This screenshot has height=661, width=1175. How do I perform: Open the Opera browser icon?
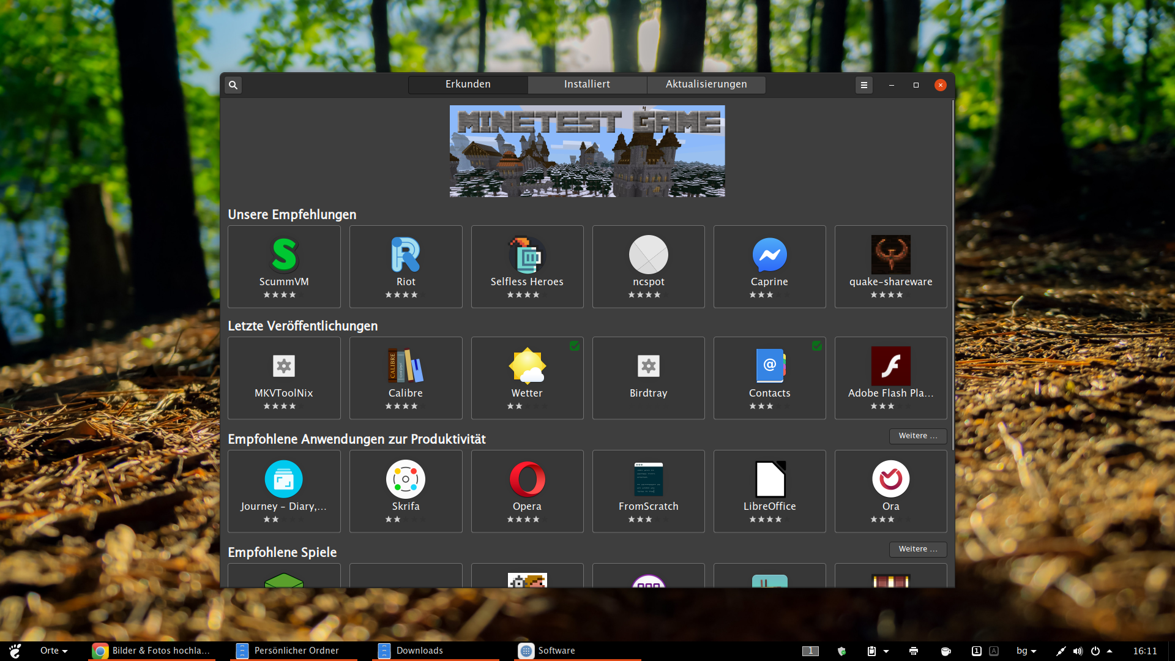pos(527,479)
